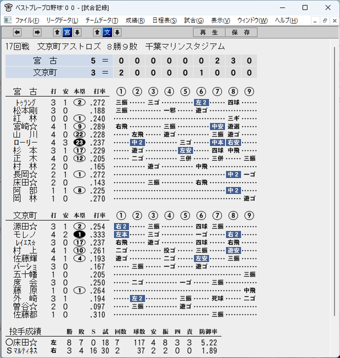Click 宮崎☆'s 遊選 in eighth inning
This screenshot has width=340, height=358.
233,126
